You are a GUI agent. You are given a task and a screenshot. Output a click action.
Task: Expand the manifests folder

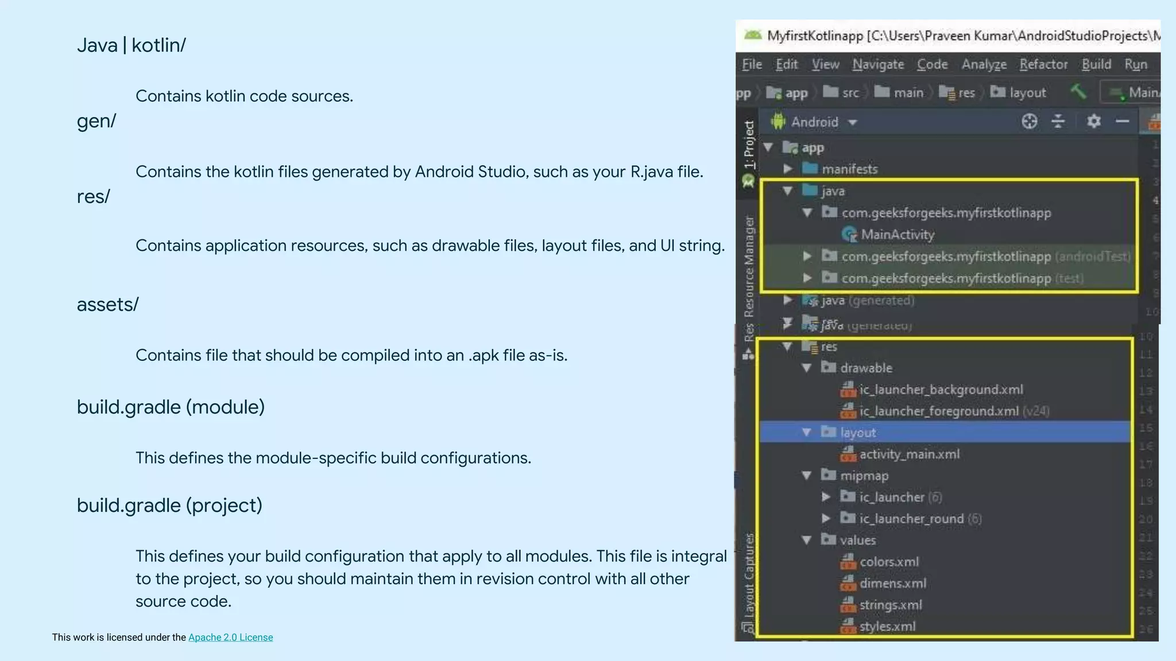click(x=788, y=169)
